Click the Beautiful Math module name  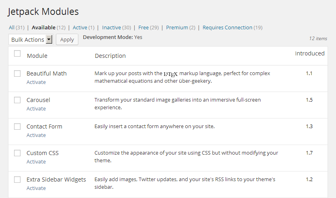pos(47,73)
